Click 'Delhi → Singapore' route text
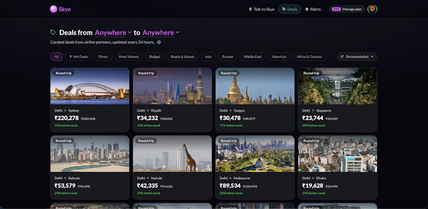Screen dimensions: 428x209 [317, 111]
